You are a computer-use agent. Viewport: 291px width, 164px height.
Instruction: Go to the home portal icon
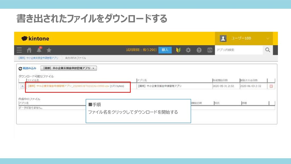point(29,50)
